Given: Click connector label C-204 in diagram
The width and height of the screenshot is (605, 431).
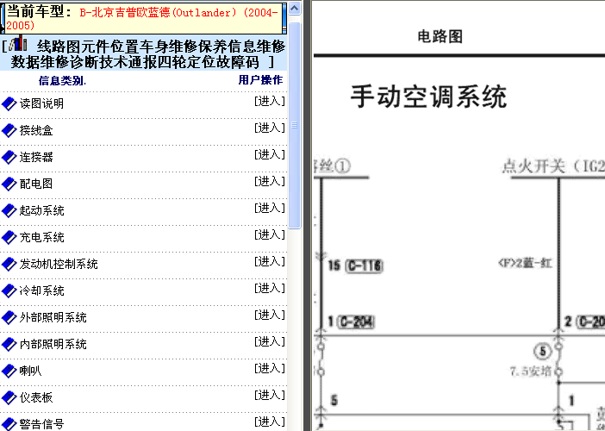Looking at the screenshot, I should (356, 322).
